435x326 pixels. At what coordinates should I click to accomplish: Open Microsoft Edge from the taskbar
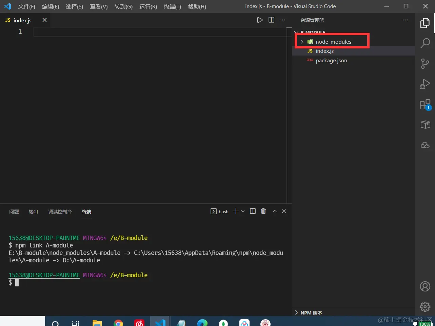click(x=202, y=323)
